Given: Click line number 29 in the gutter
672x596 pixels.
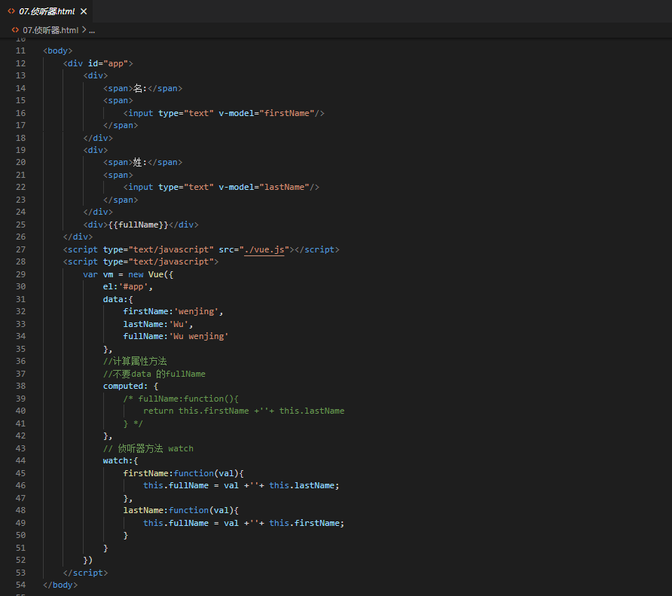Looking at the screenshot, I should point(20,274).
